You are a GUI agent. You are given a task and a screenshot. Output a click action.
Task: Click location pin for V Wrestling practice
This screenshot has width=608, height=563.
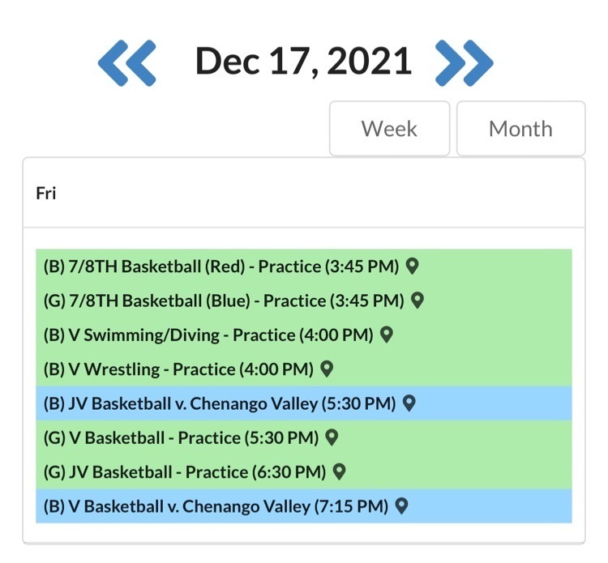[327, 369]
